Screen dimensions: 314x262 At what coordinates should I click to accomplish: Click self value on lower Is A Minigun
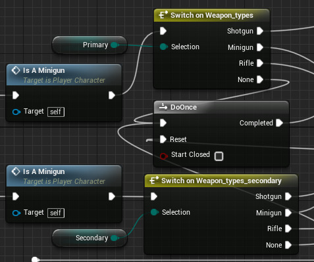point(56,213)
